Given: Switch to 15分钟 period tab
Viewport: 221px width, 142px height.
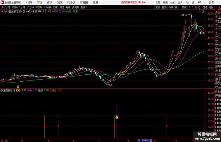Looking at the screenshot, I should pos(30,7).
